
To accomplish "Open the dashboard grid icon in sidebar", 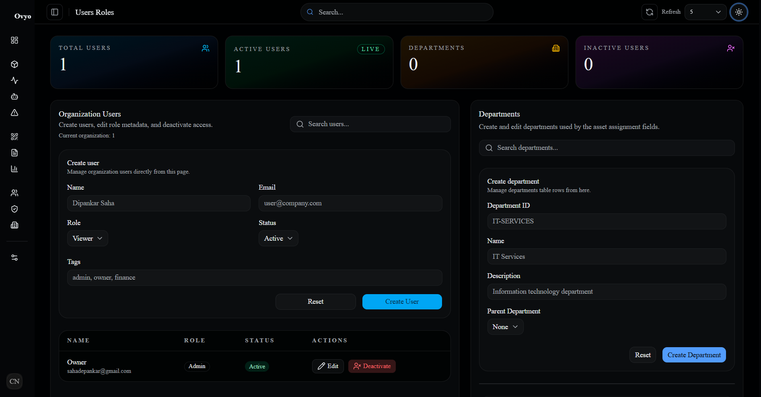I will pyautogui.click(x=14, y=40).
